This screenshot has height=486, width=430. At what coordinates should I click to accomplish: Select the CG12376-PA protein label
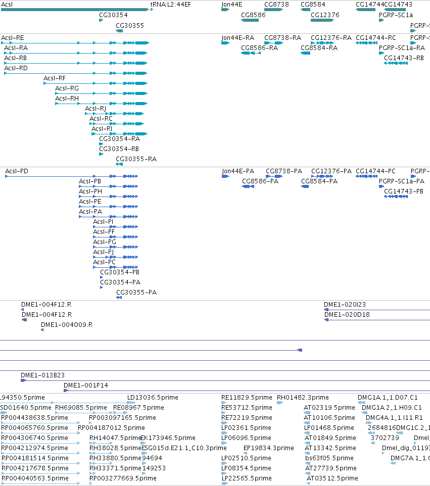tap(331, 171)
